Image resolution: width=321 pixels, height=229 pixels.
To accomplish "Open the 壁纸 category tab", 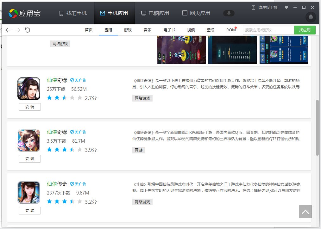I will [211, 30].
